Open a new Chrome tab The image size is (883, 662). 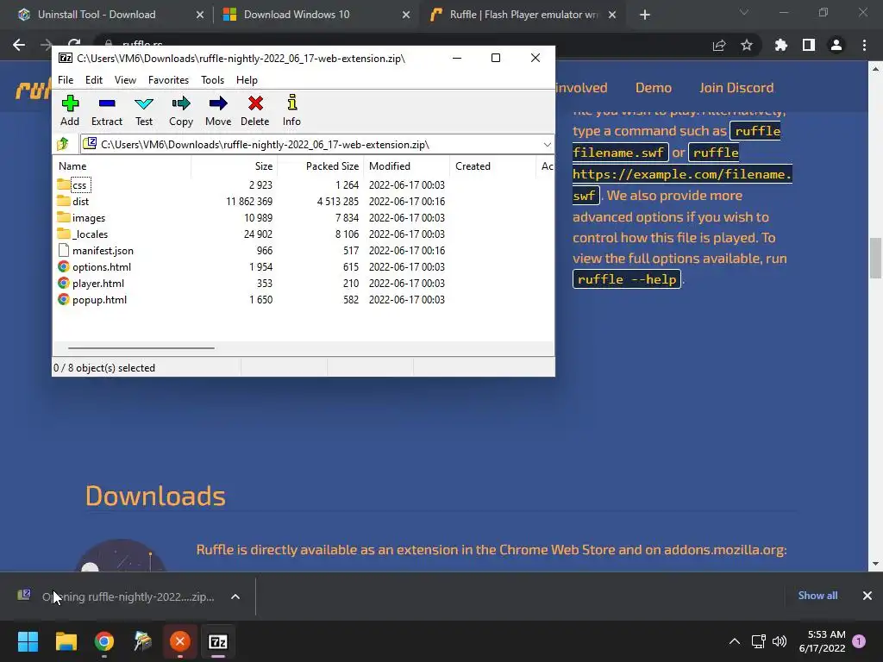(x=645, y=16)
